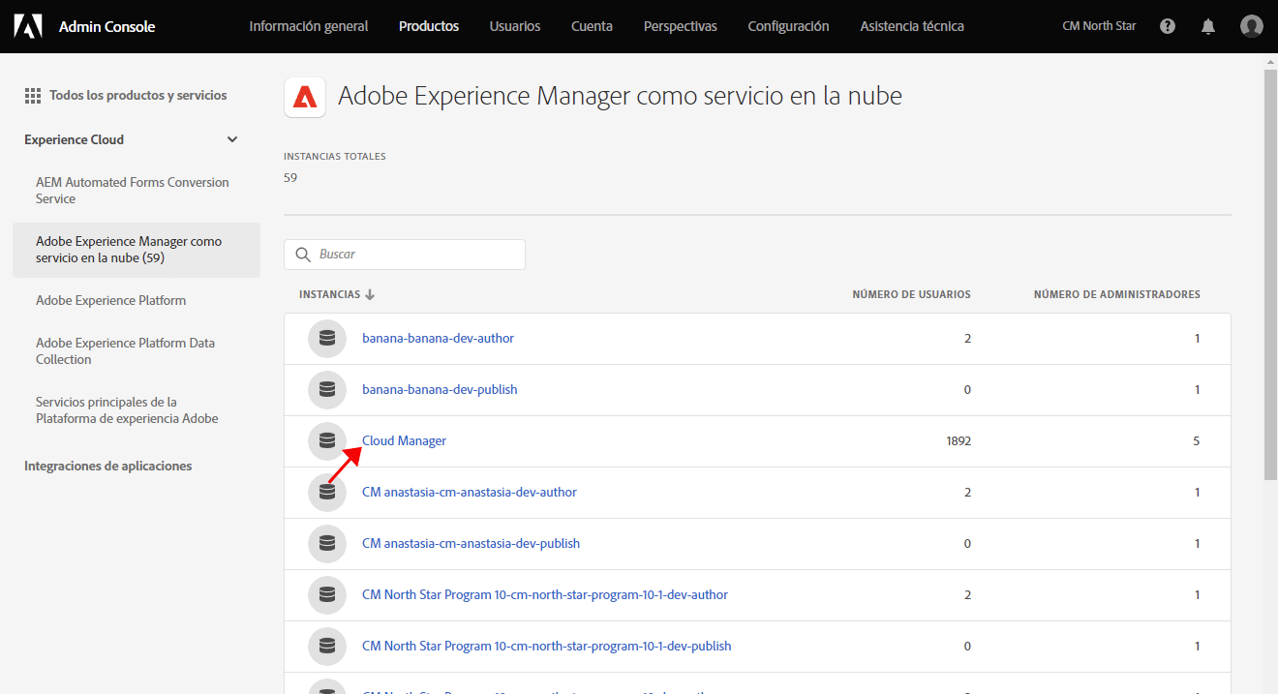
Task: Open the Usuarios tab
Action: tap(515, 26)
